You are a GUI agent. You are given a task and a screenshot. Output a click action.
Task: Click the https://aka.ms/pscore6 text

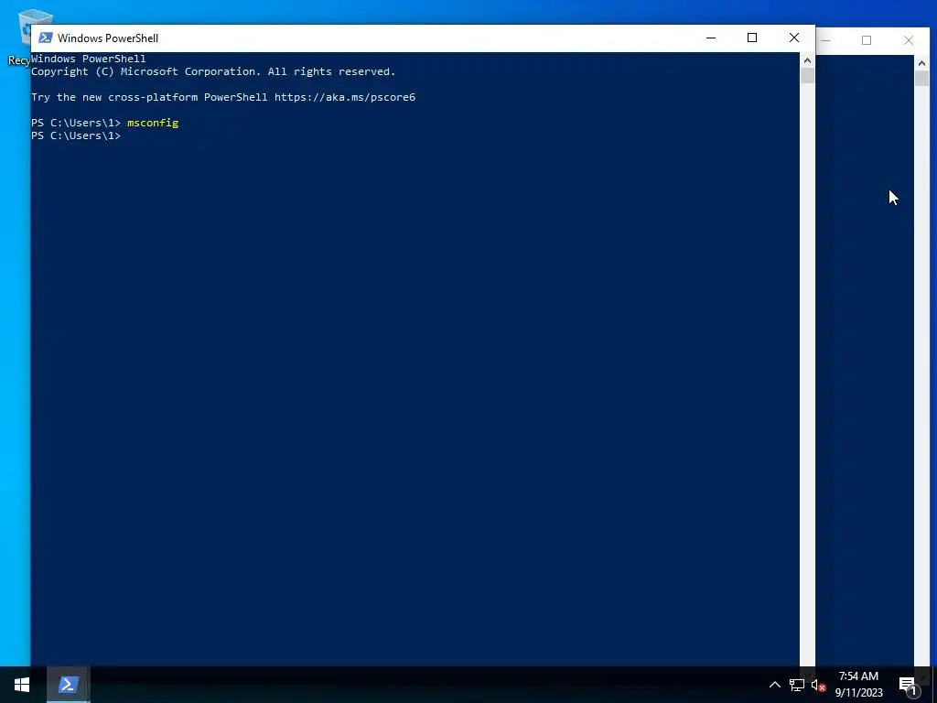pos(345,97)
